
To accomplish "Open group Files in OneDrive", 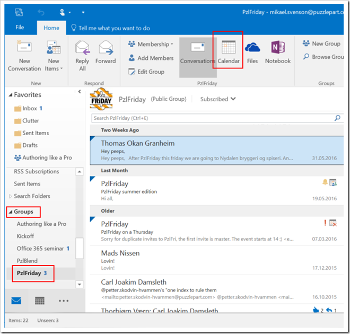I will [252, 52].
